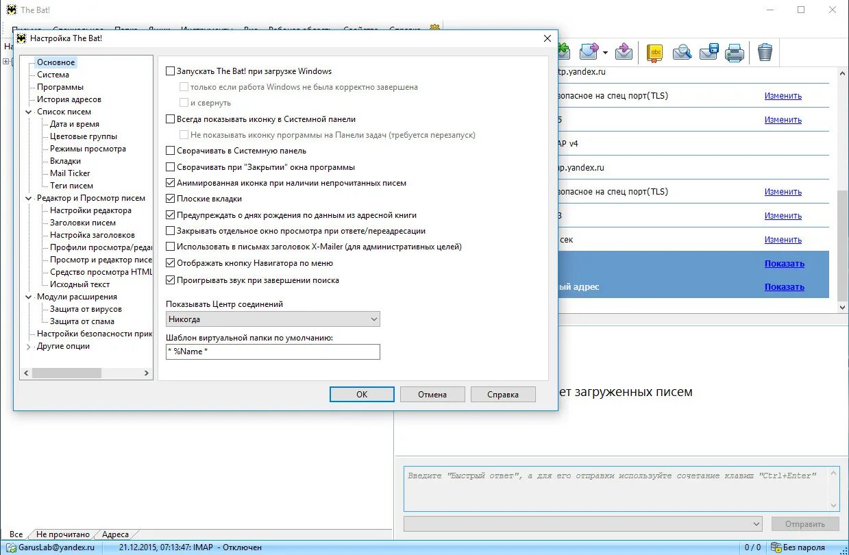Click the Справка button

[x=503, y=394]
